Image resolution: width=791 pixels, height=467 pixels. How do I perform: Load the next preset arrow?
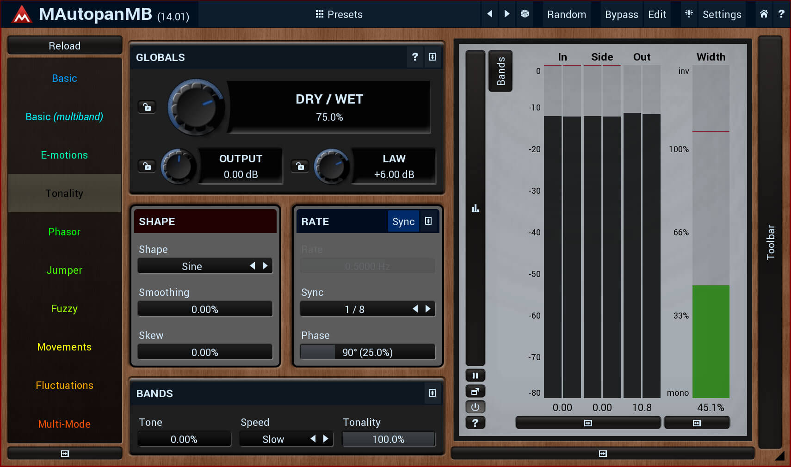pyautogui.click(x=507, y=14)
